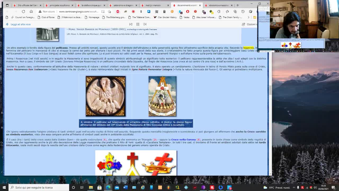Open Council on Foreign bookmark

click(23, 17)
